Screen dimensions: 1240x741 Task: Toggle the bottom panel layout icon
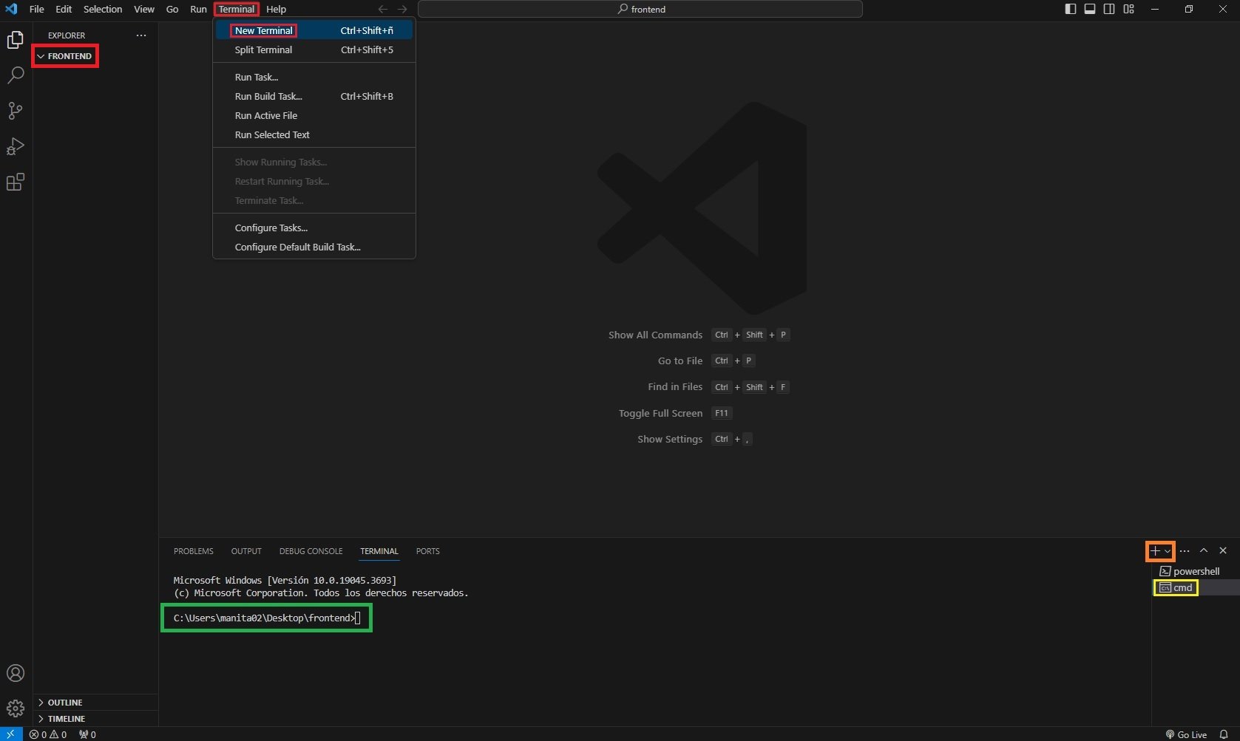(x=1090, y=9)
